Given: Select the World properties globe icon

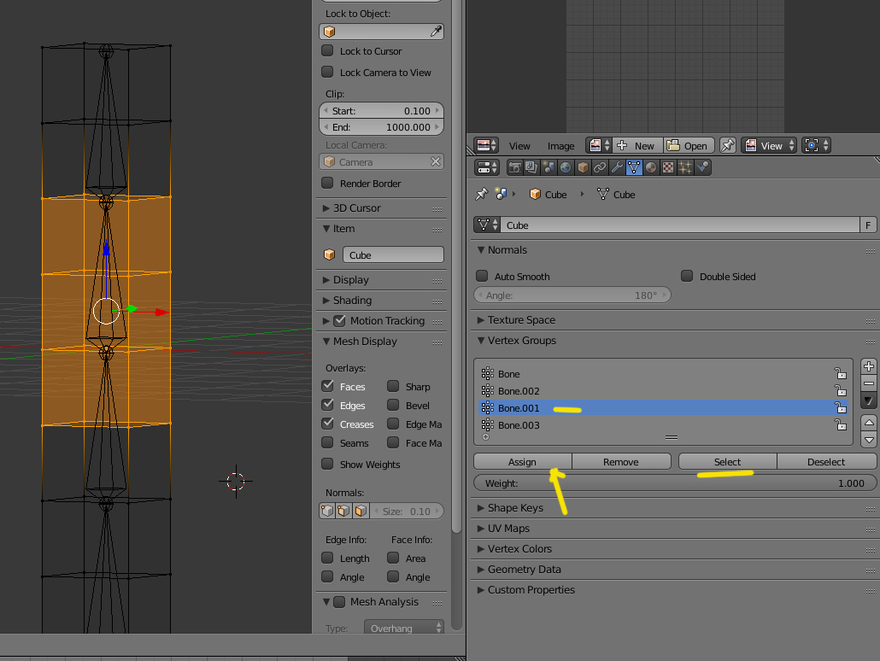Looking at the screenshot, I should pos(566,167).
